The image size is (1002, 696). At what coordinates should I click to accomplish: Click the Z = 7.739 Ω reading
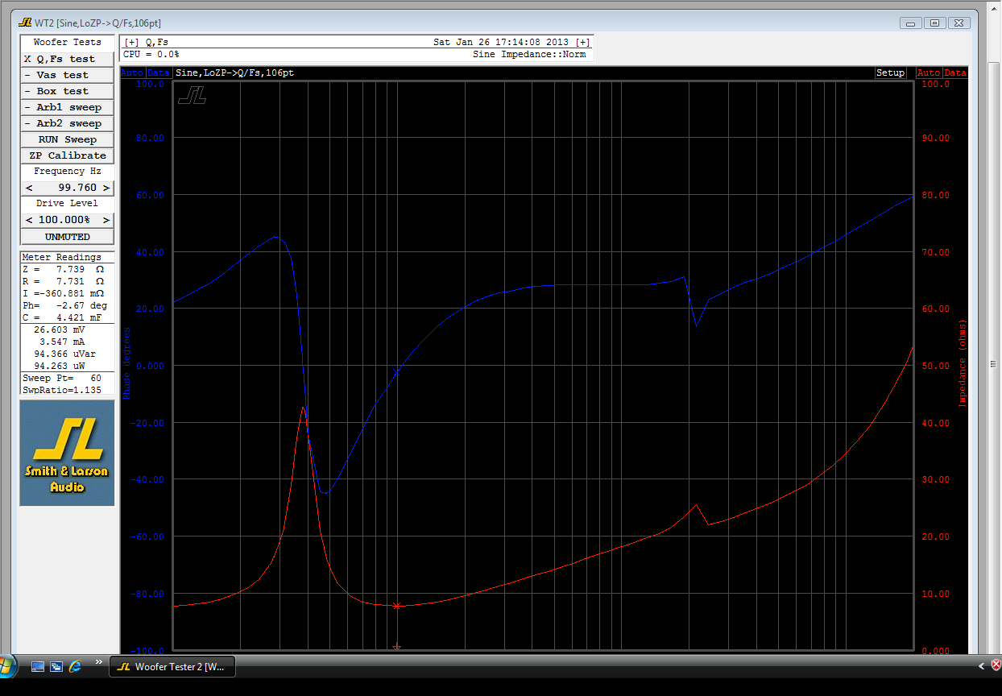pyautogui.click(x=64, y=269)
